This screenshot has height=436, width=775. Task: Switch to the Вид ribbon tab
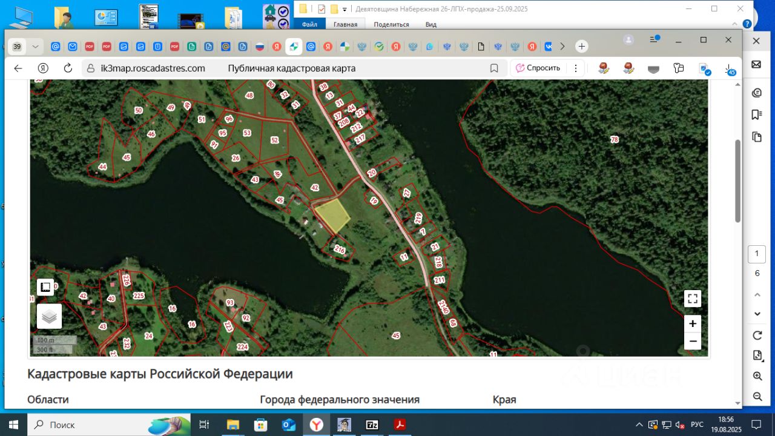pos(430,24)
